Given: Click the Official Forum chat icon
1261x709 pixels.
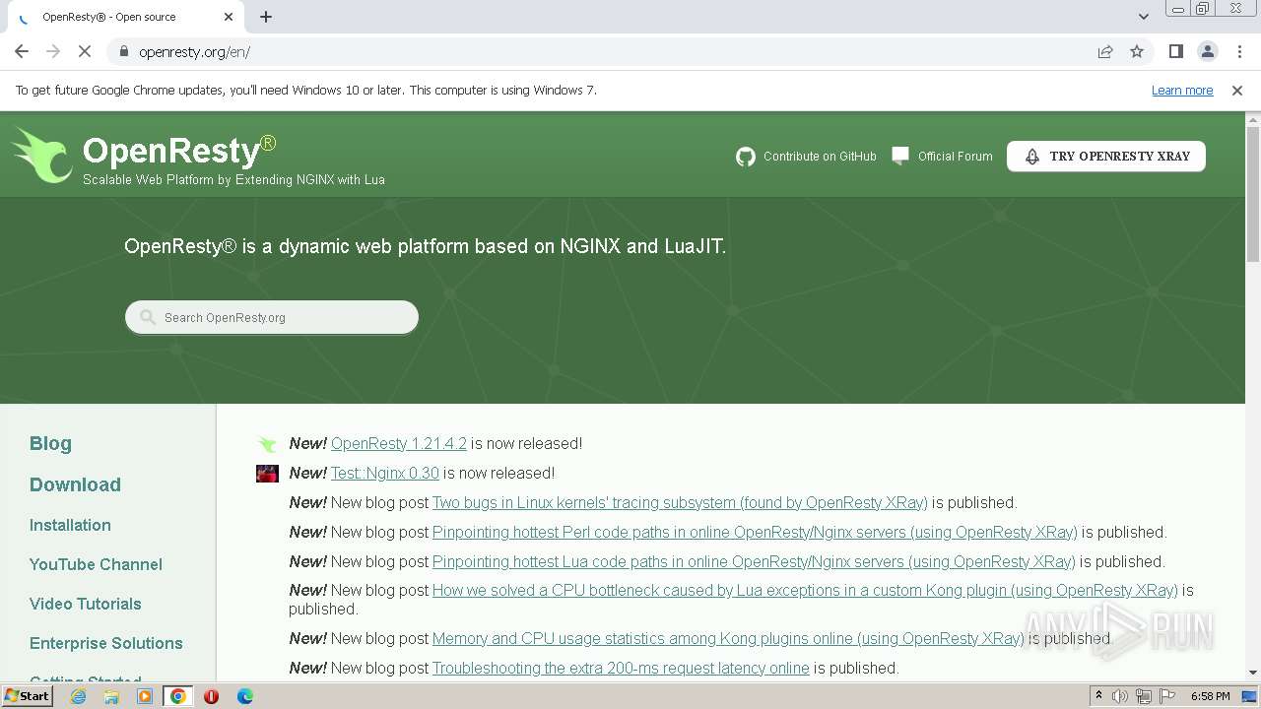Looking at the screenshot, I should point(900,156).
